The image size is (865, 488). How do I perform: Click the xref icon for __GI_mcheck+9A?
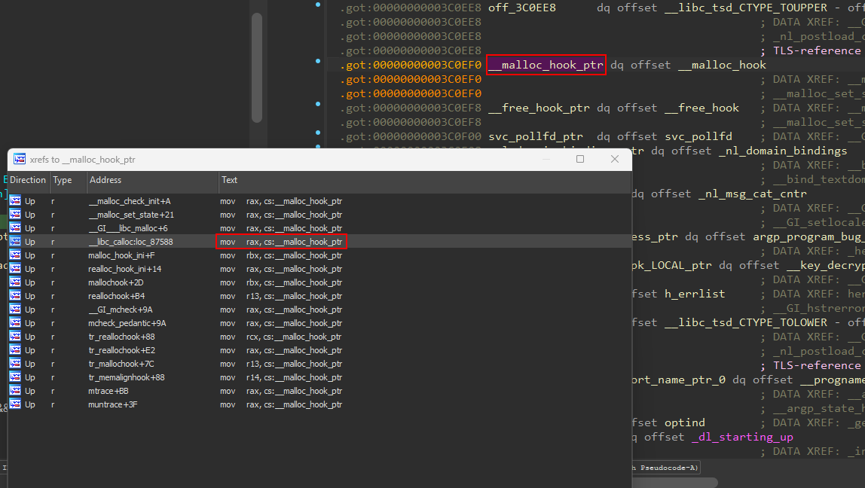(x=15, y=310)
